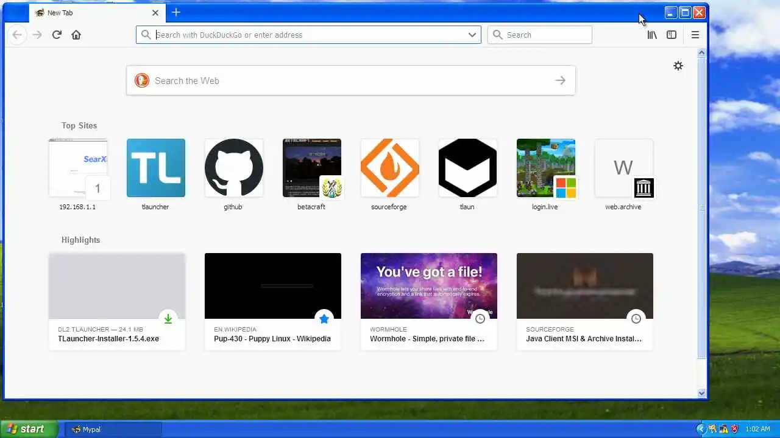780x438 pixels.
Task: Open TLauncher-Installer-1.5.4.exe highlight card
Action: pyautogui.click(x=117, y=302)
